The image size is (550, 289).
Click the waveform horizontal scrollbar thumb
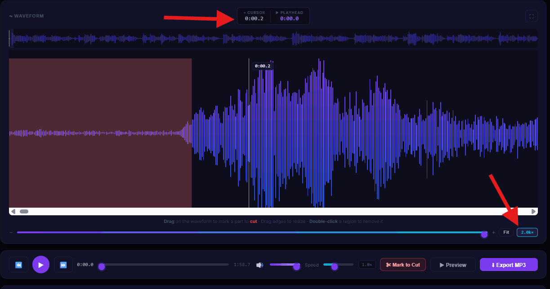[24, 211]
